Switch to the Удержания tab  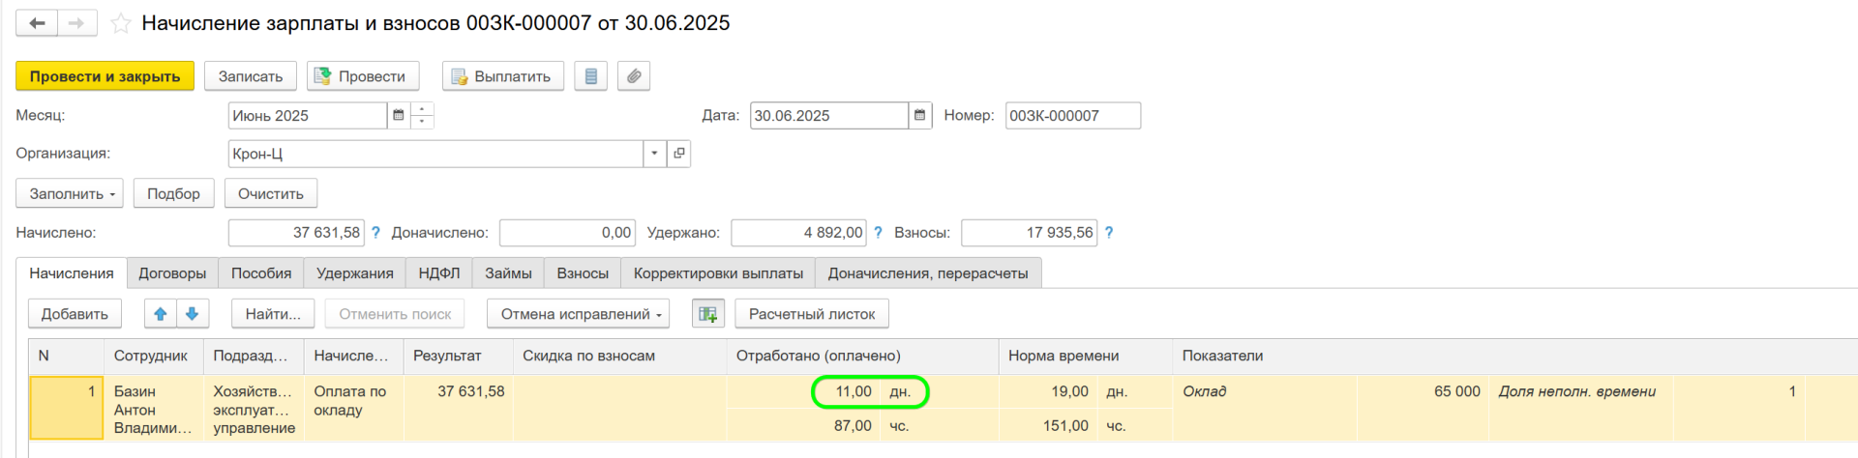pyautogui.click(x=355, y=273)
